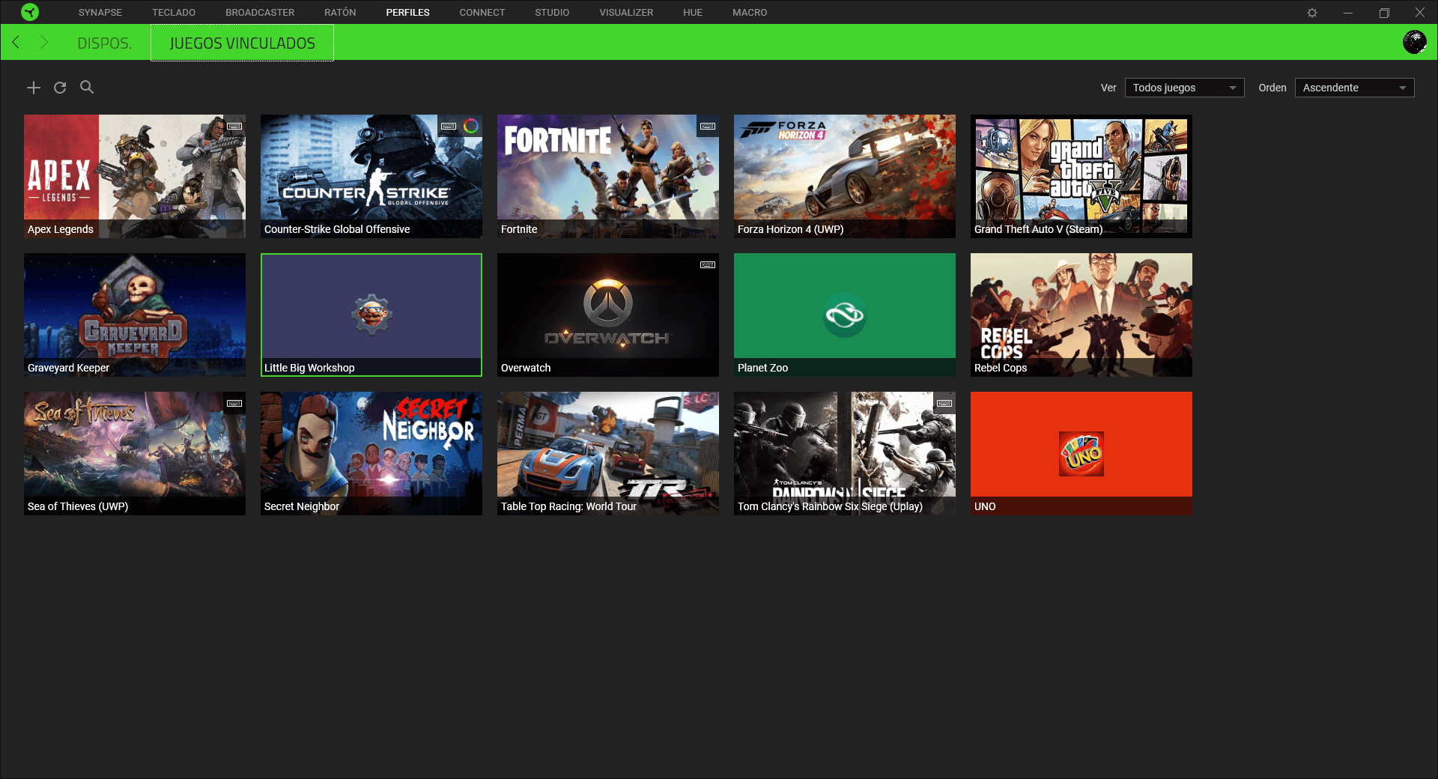
Task: Open settings gear icon
Action: click(x=1312, y=13)
